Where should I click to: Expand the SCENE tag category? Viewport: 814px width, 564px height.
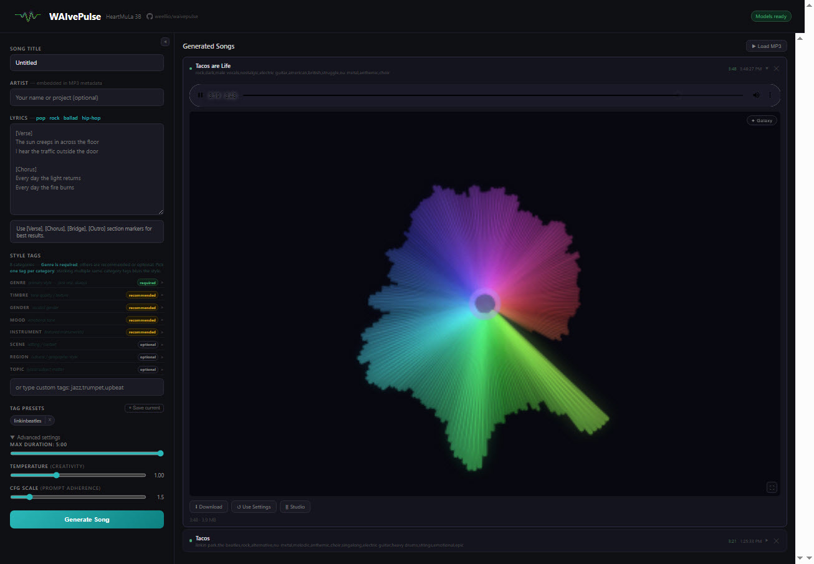[87, 344]
